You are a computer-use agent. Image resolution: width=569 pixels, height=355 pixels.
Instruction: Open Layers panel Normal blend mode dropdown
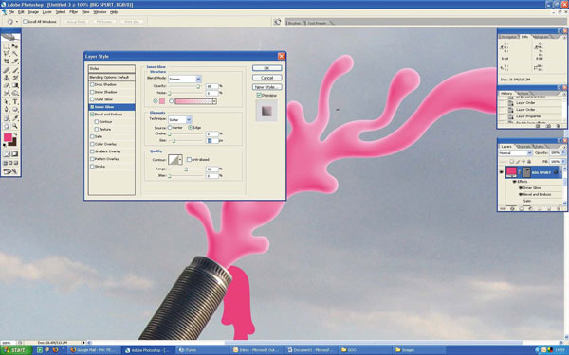tap(529, 153)
